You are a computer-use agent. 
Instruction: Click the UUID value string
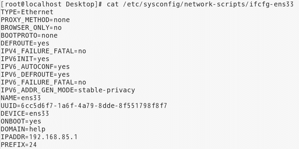94,106
